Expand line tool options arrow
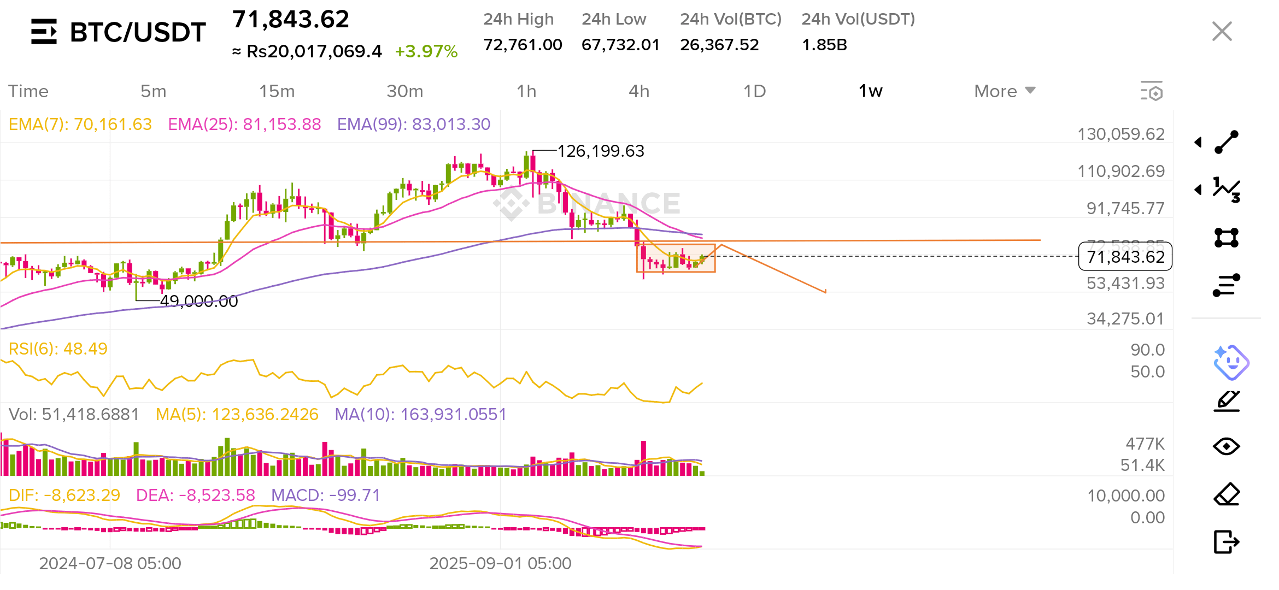 1198,142
